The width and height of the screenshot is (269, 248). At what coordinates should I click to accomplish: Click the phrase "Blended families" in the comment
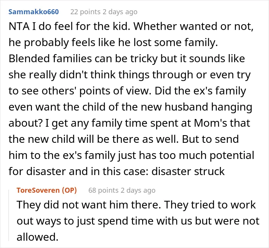(x=50, y=59)
